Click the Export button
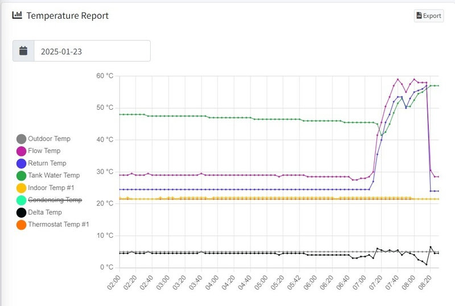This screenshot has width=455, height=306. (x=428, y=15)
